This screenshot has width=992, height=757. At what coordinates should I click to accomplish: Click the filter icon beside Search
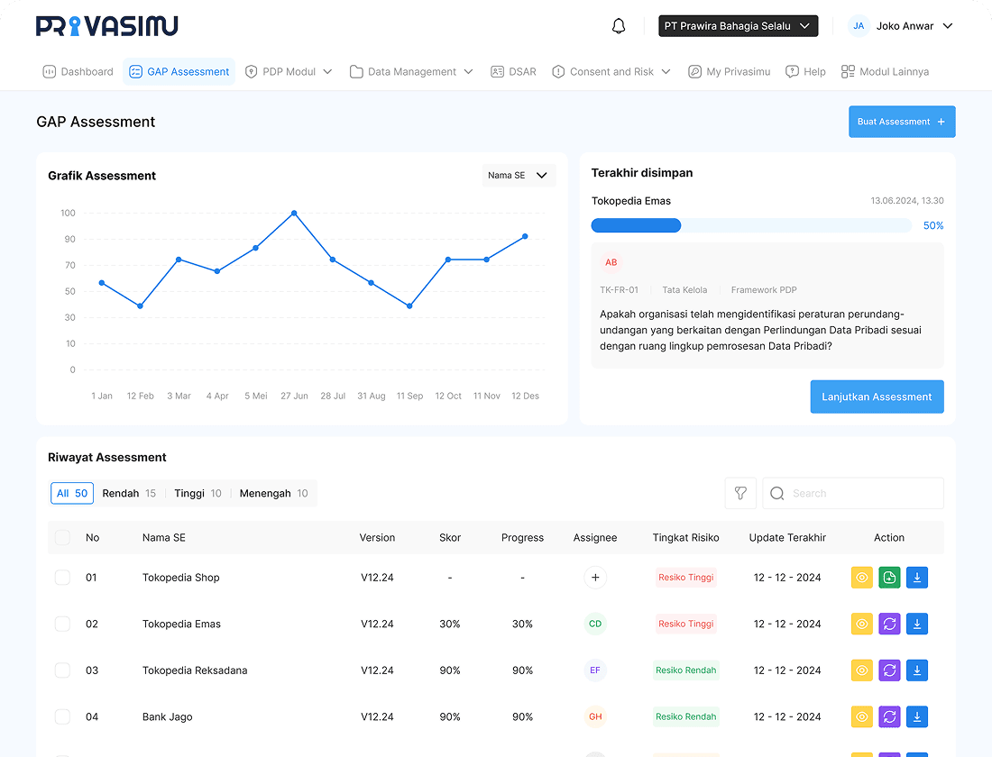pyautogui.click(x=740, y=493)
